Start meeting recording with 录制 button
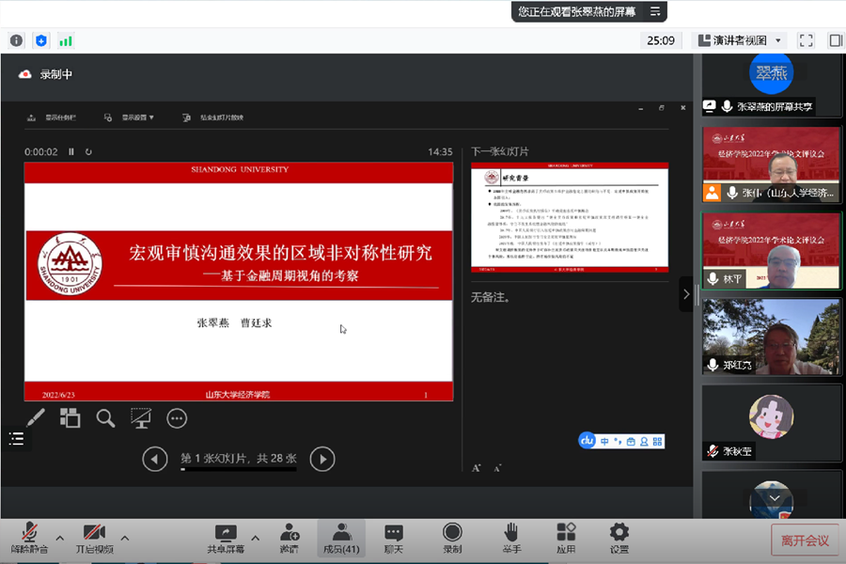Image resolution: width=846 pixels, height=564 pixels. click(452, 539)
